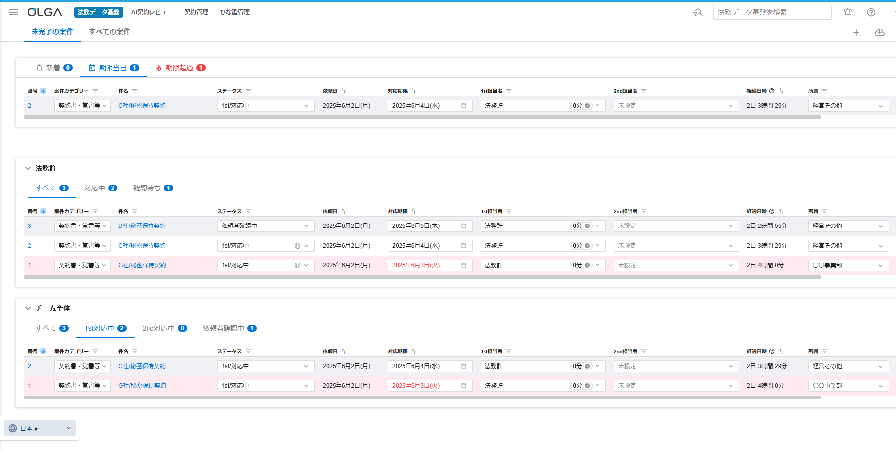Open case number 3 link
Image resolution: width=896 pixels, height=450 pixels.
pos(29,226)
